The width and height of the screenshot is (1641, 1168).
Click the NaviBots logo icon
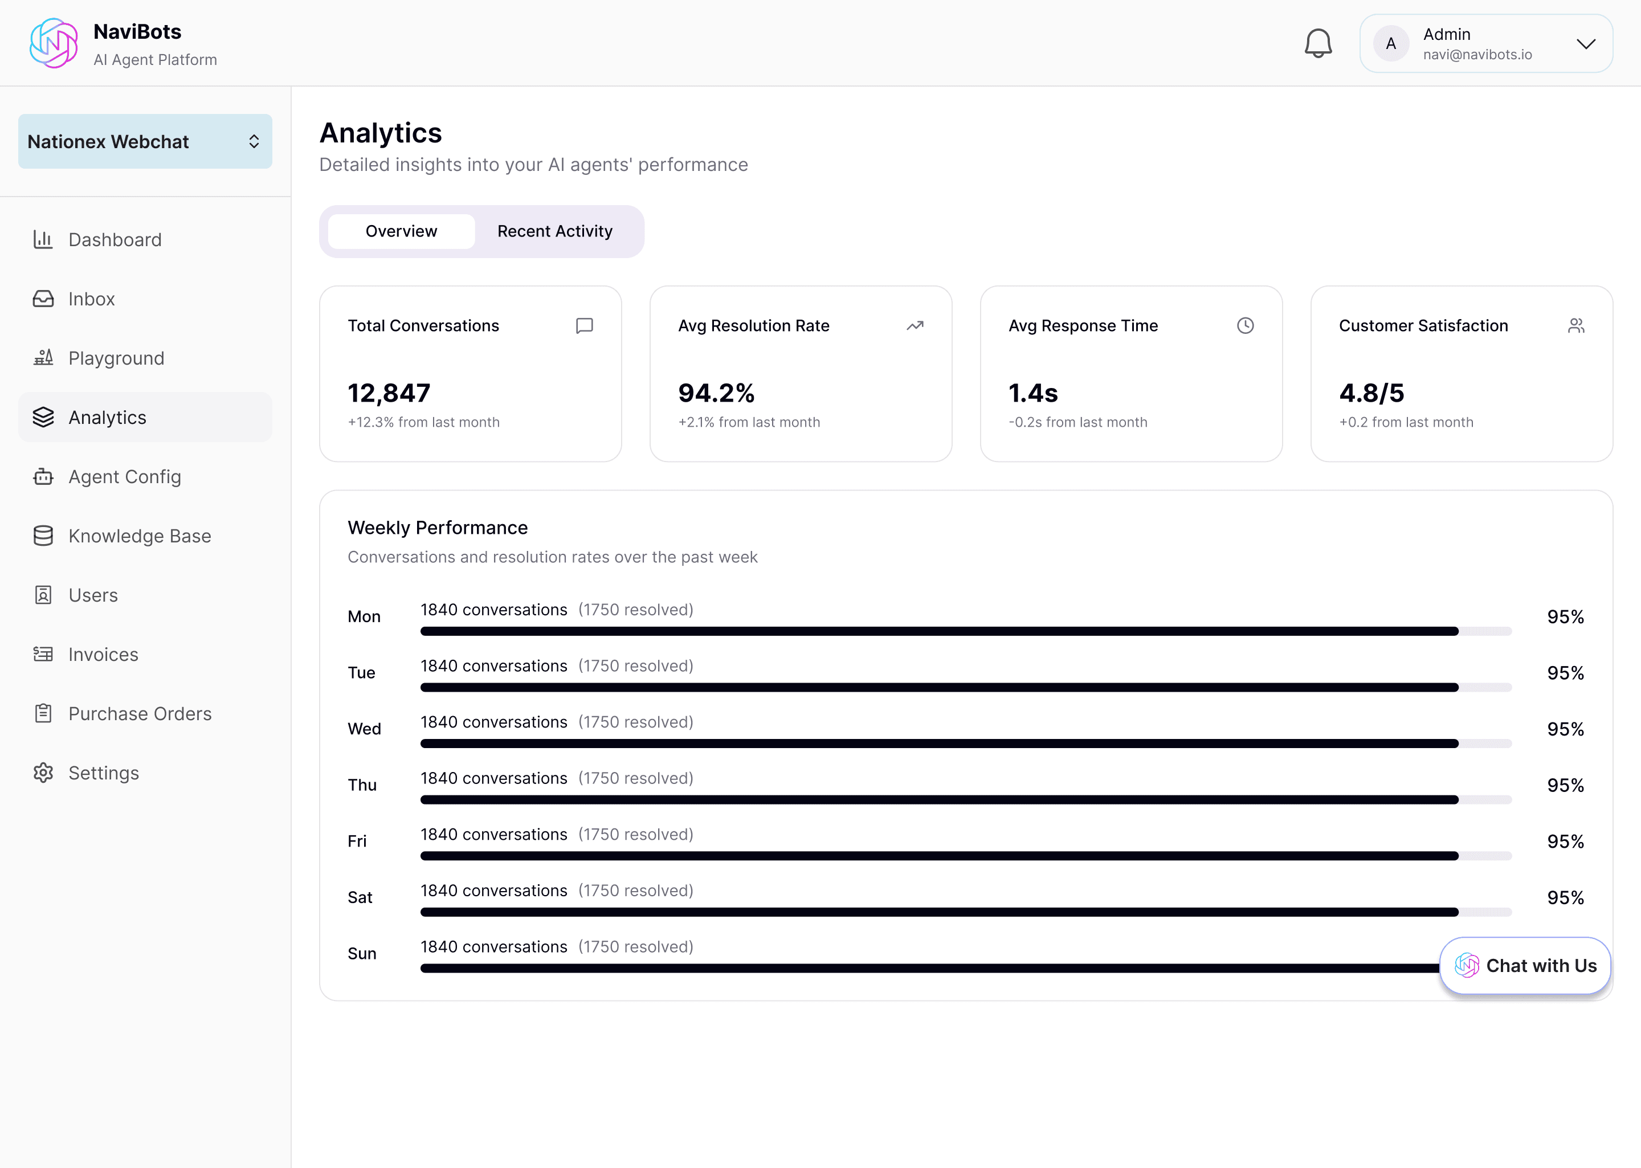pos(54,43)
